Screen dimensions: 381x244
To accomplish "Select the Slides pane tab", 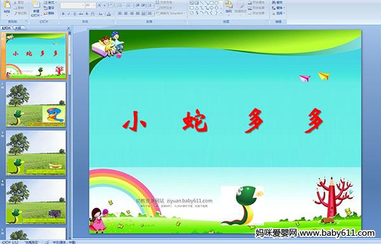I will (6, 28).
